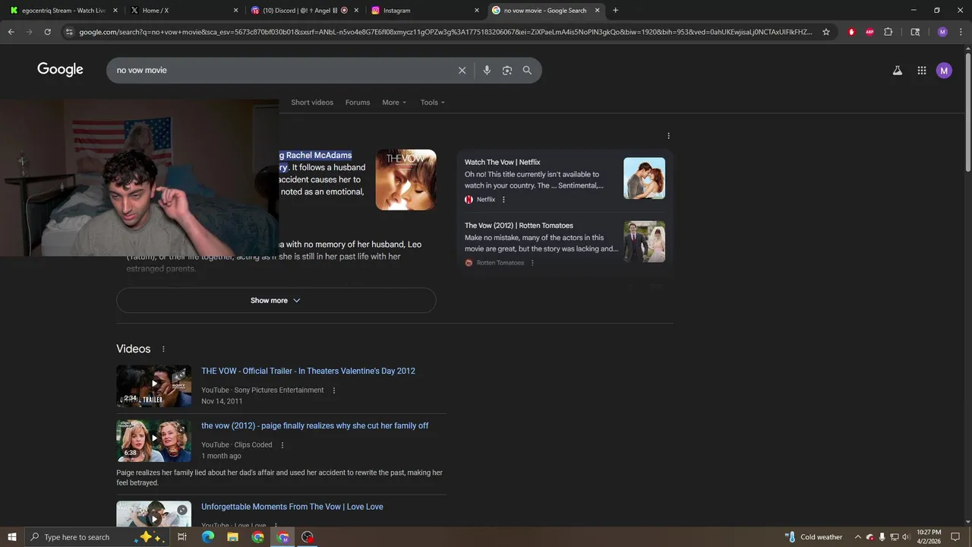Open the volume speaker tray icon
The width and height of the screenshot is (972, 547).
[906, 537]
